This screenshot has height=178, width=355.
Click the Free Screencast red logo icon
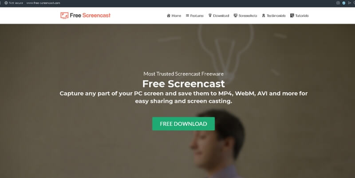tap(64, 15)
